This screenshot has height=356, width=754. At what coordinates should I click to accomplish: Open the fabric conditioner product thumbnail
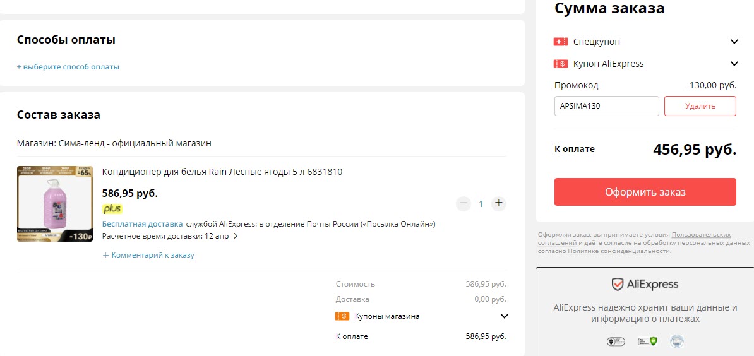click(x=55, y=204)
